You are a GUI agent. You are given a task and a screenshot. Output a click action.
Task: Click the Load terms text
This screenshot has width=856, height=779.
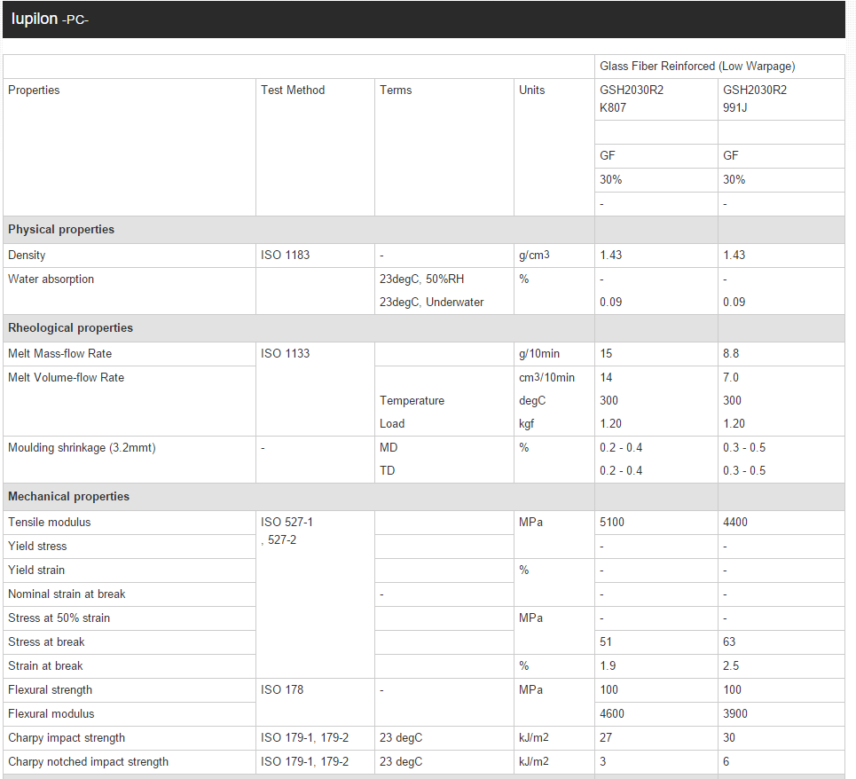pyautogui.click(x=392, y=423)
